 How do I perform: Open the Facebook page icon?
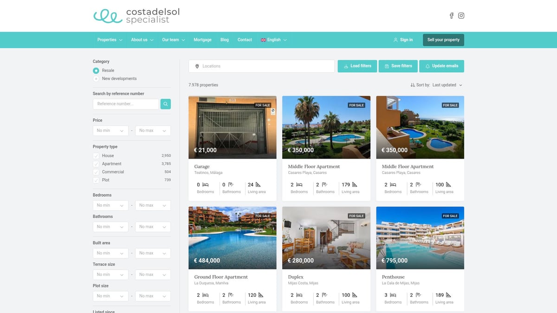[x=451, y=15]
